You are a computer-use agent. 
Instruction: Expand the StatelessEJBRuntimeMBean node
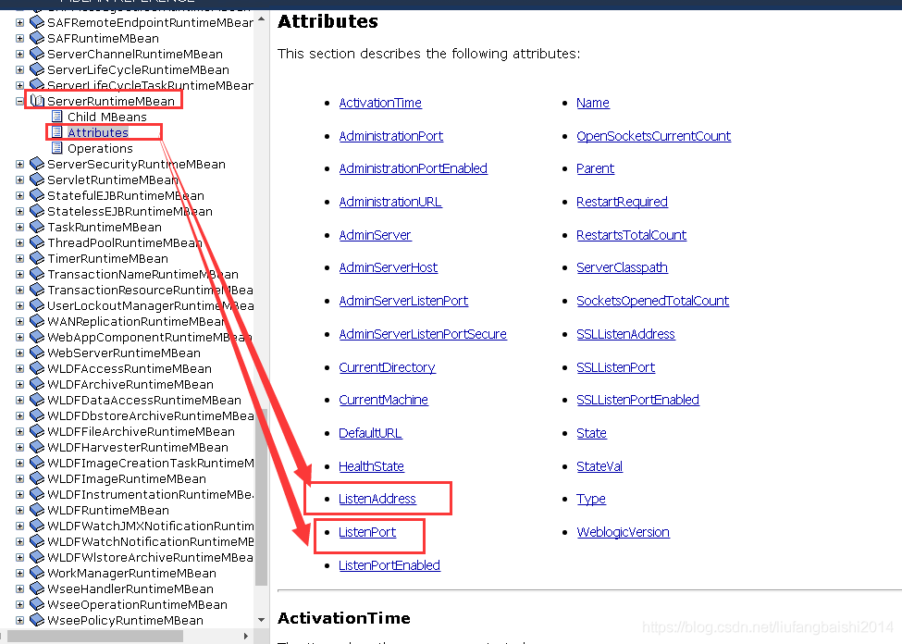(x=19, y=211)
